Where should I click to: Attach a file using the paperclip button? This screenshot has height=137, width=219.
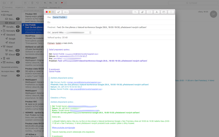tap(142, 12)
